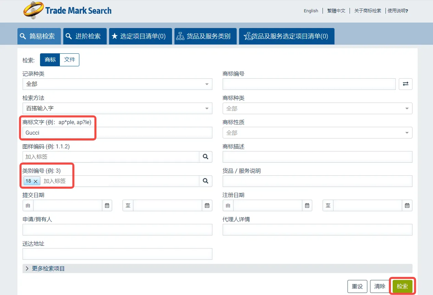Switch language to English
Screen dimensions: 433x295
310,11
